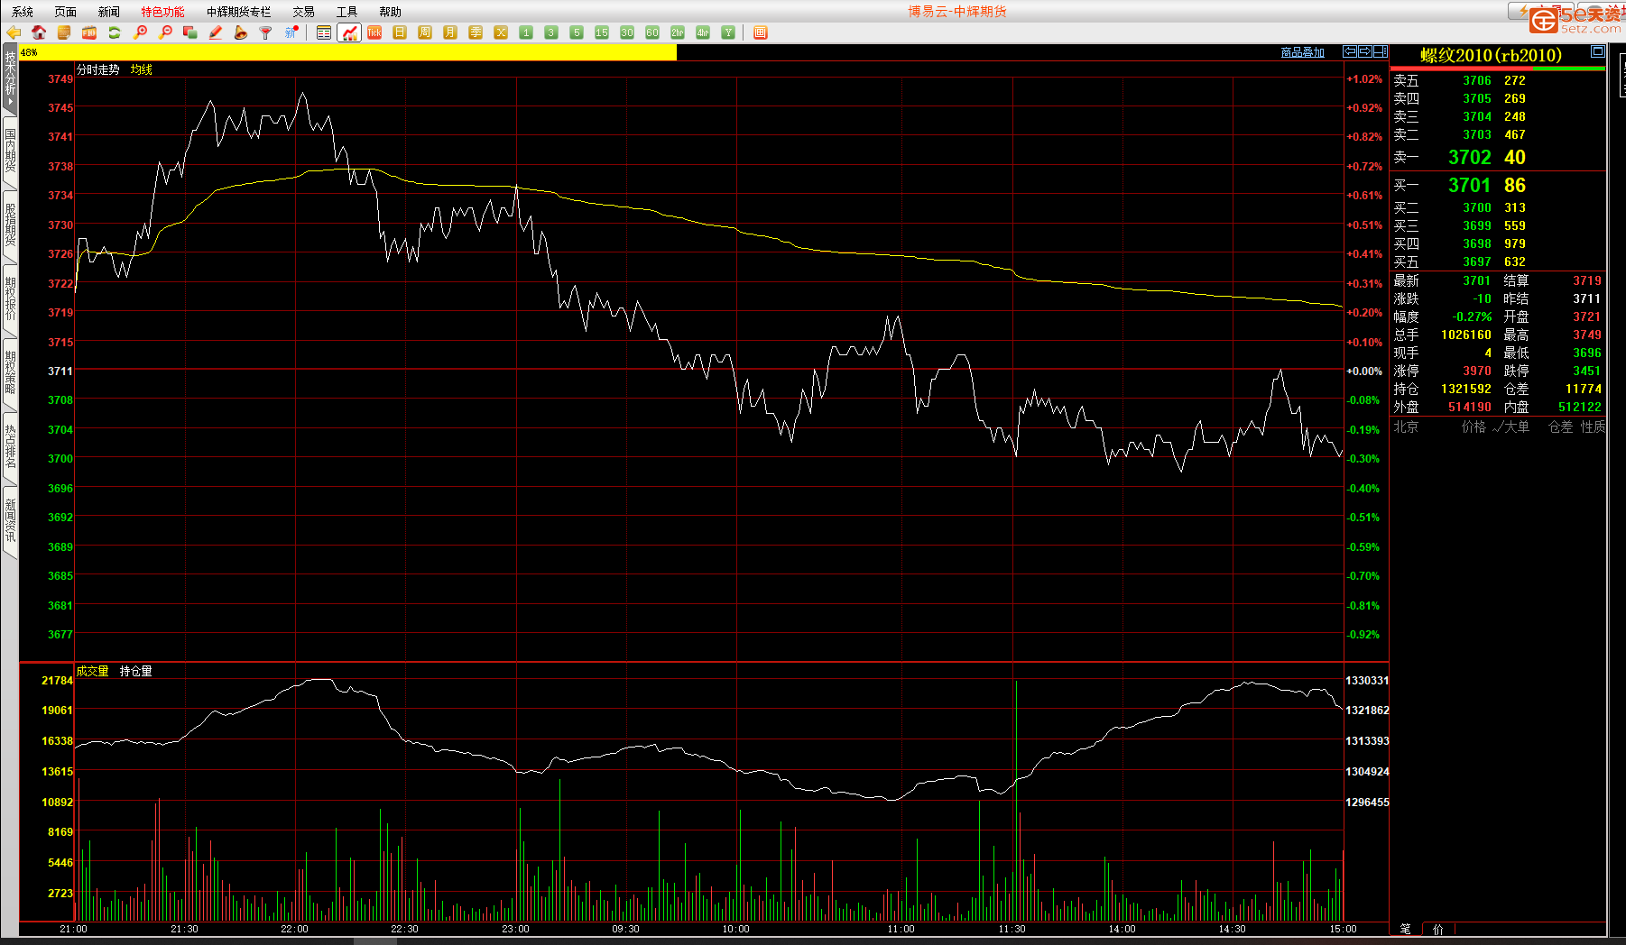Screen dimensions: 1626x945
Task: Click the 商品叠加 link
Action: pyautogui.click(x=1302, y=52)
